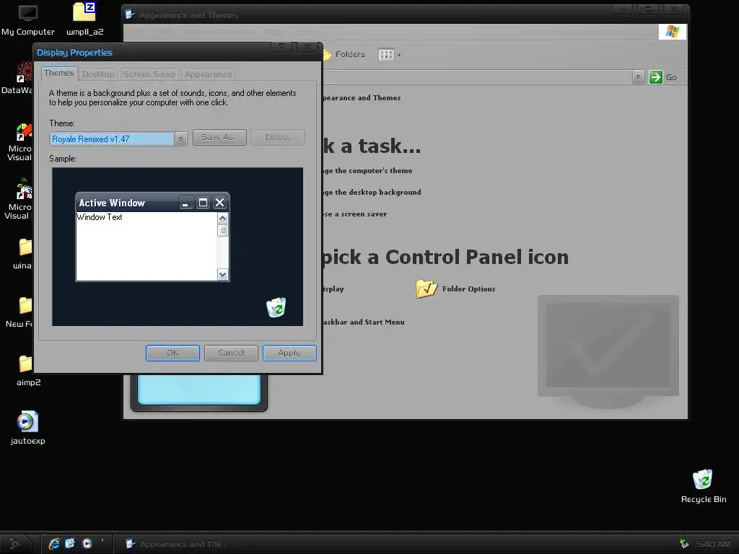This screenshot has height=554, width=739.
Task: Click the desktop background task link
Action: (x=372, y=192)
